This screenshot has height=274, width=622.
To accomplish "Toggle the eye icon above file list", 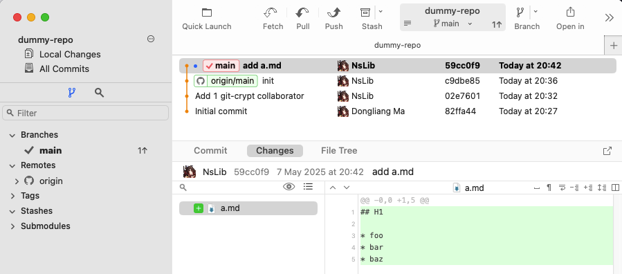I will point(289,187).
